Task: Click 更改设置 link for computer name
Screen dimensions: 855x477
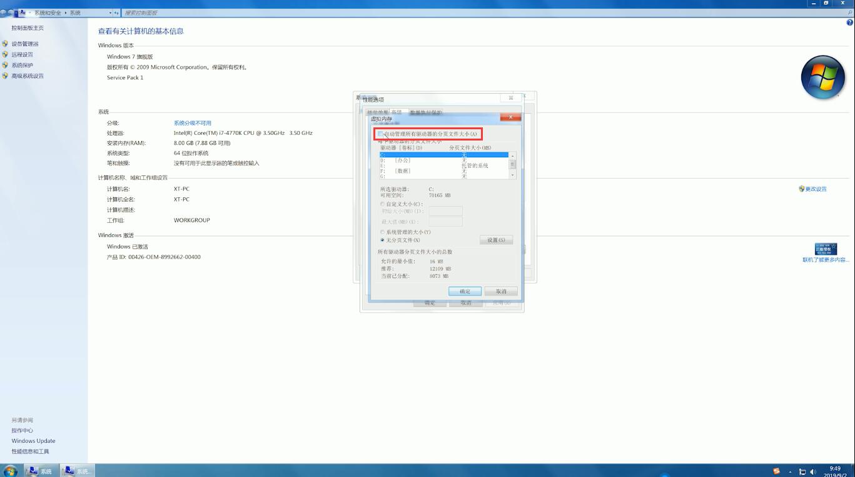Action: click(816, 189)
